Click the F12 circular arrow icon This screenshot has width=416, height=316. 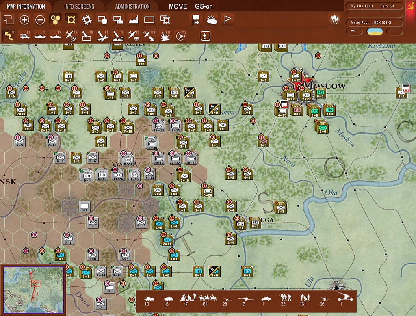(x=181, y=36)
